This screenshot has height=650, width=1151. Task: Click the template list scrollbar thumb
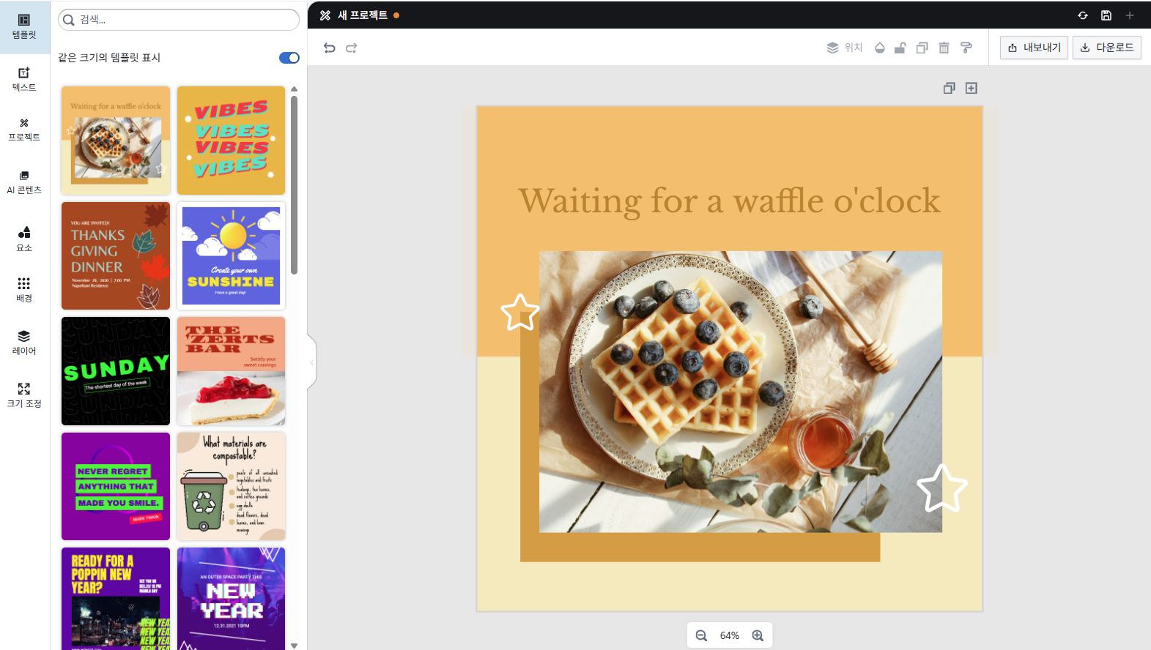tap(295, 185)
